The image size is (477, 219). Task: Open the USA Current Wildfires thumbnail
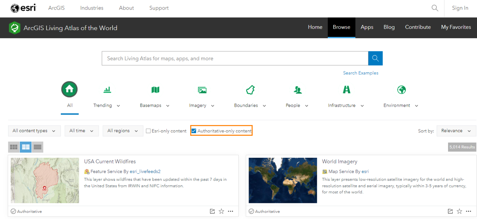coord(45,180)
